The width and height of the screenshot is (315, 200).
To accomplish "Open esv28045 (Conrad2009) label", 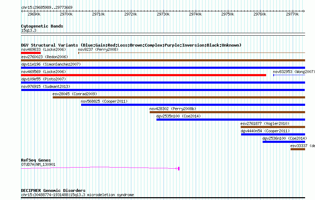I will [75, 94].
